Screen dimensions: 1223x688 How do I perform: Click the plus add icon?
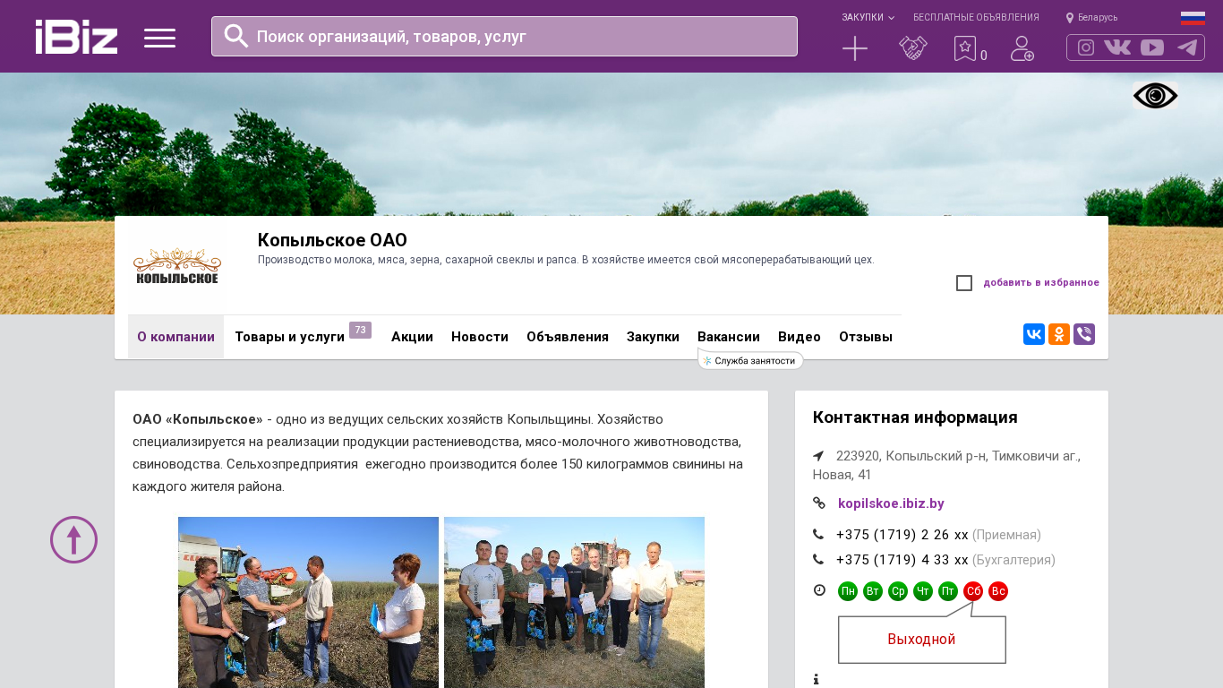(x=855, y=48)
